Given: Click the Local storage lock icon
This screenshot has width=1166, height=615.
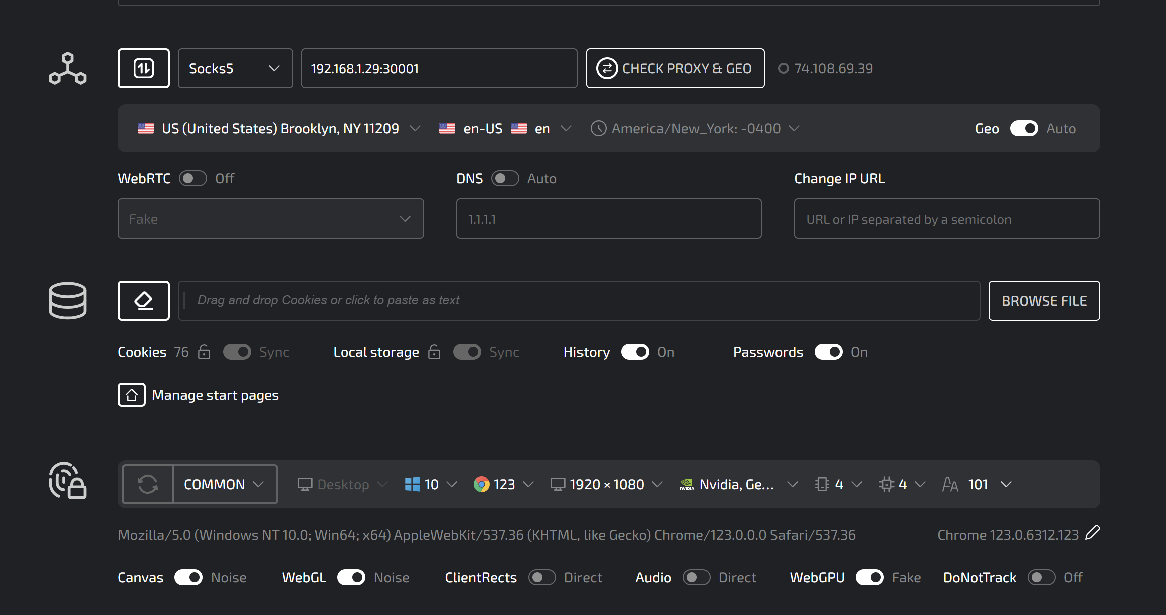Looking at the screenshot, I should pos(434,352).
